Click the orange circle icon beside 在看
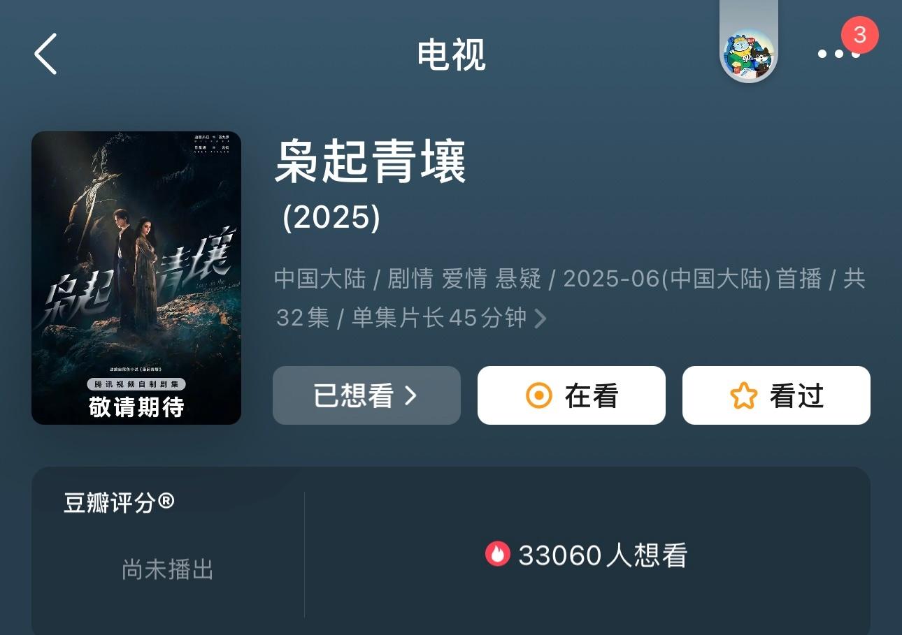This screenshot has width=902, height=635. [538, 395]
